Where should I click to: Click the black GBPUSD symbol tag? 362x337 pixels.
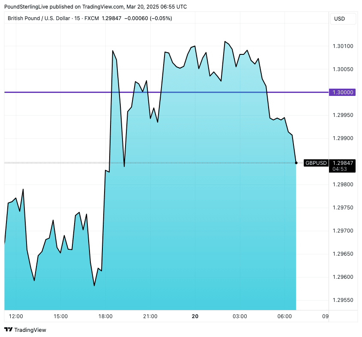click(316, 163)
